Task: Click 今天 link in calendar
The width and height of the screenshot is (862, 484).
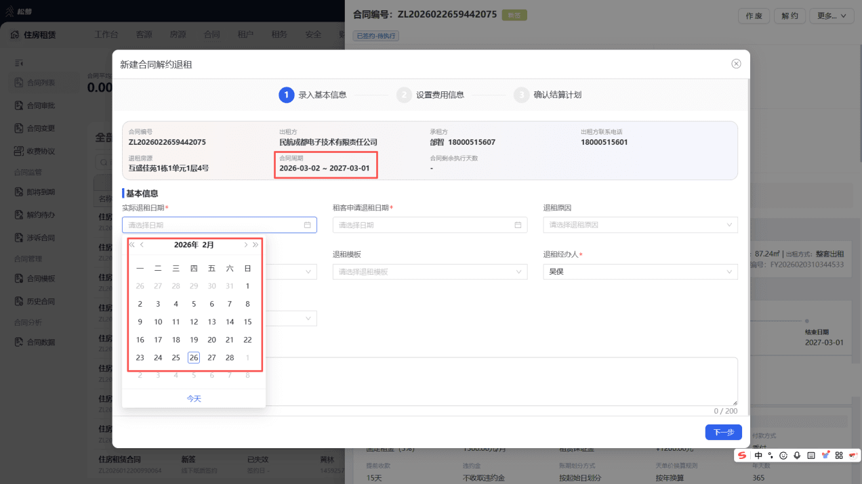Action: click(x=194, y=399)
